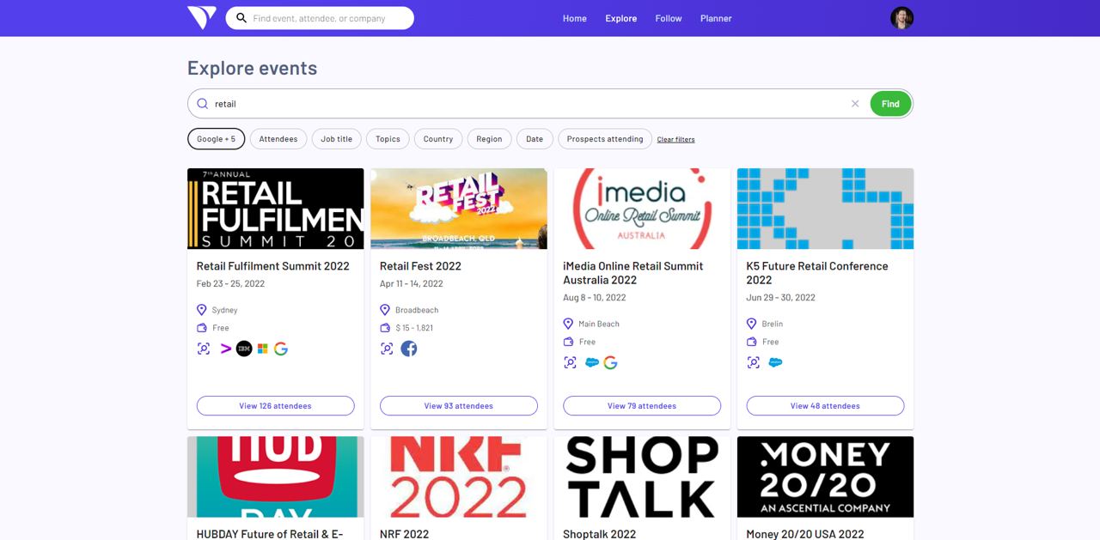Click the Retail Fulfilment Summit 2022 title
Viewport: 1100px width, 540px height.
tap(273, 266)
